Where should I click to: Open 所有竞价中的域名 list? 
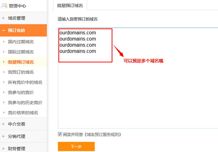pyautogui.click(x=25, y=82)
